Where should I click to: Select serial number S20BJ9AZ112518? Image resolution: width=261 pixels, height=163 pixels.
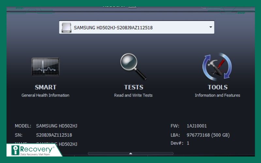[x=54, y=135]
